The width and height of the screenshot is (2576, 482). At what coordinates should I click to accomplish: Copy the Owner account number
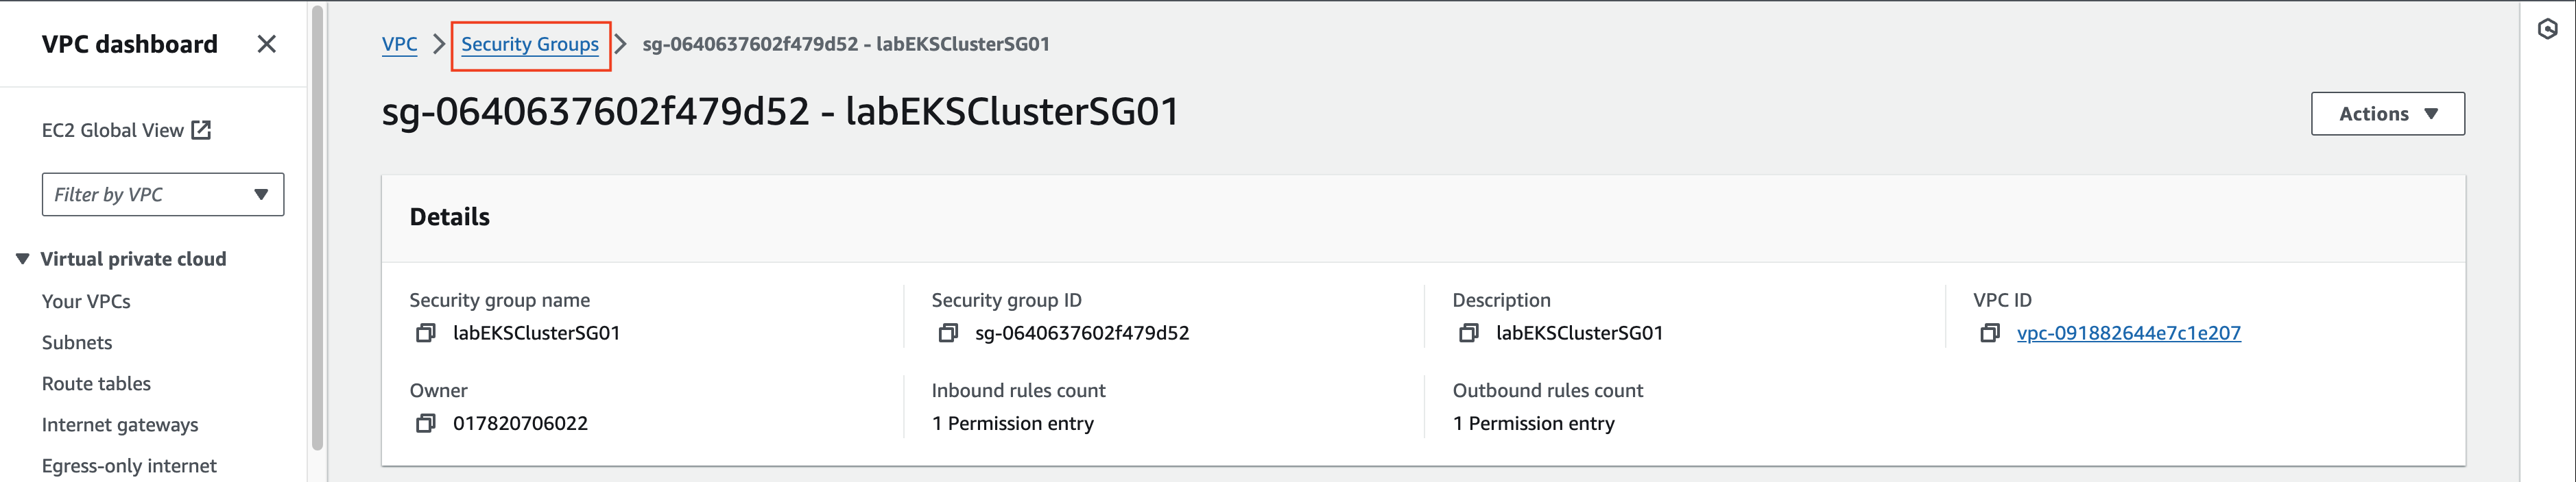point(426,424)
